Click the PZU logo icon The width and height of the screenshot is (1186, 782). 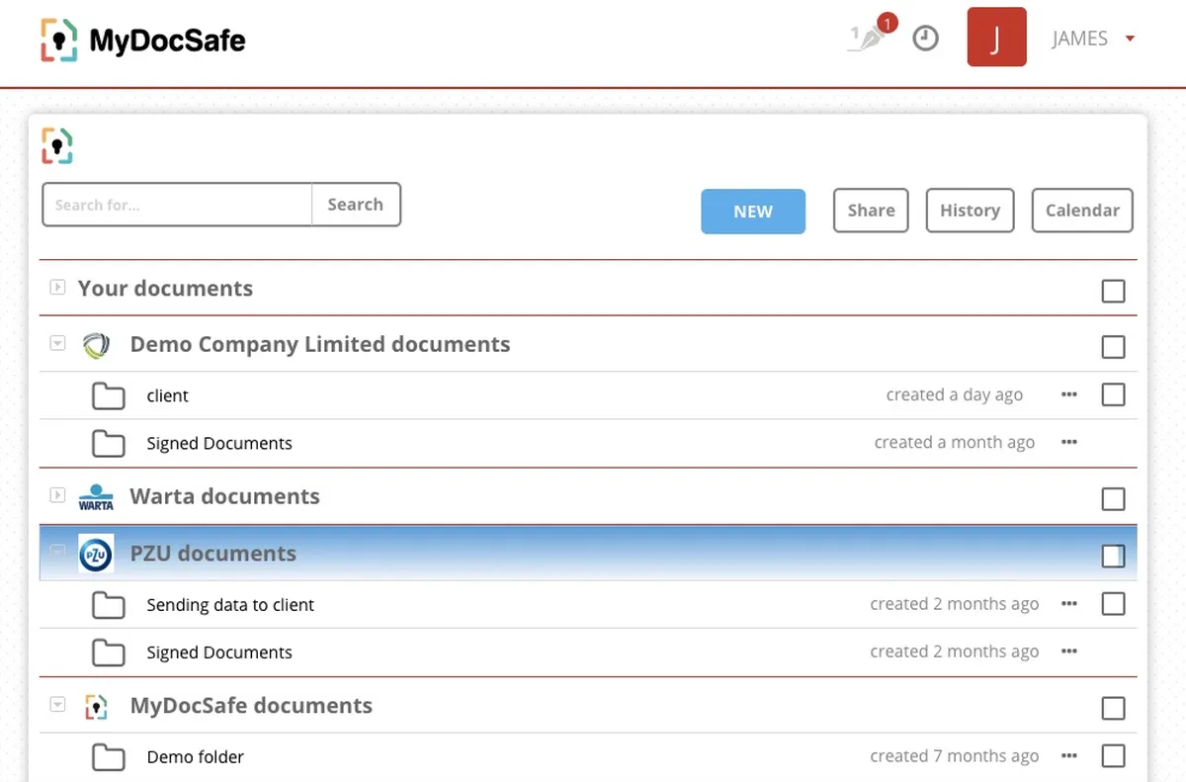point(96,554)
